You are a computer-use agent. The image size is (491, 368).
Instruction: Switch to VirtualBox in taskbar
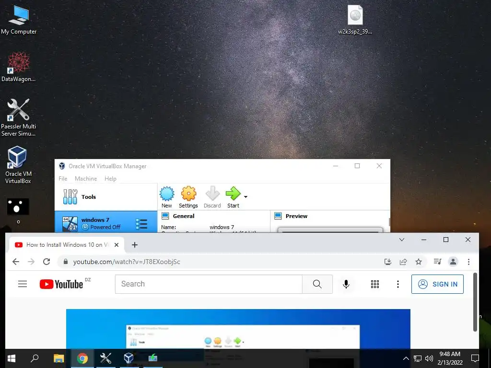point(129,358)
